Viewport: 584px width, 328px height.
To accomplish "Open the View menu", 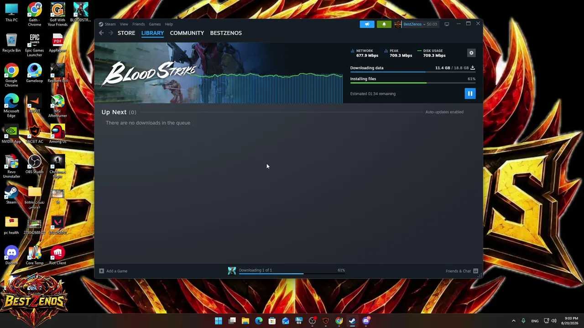I will click(x=124, y=24).
